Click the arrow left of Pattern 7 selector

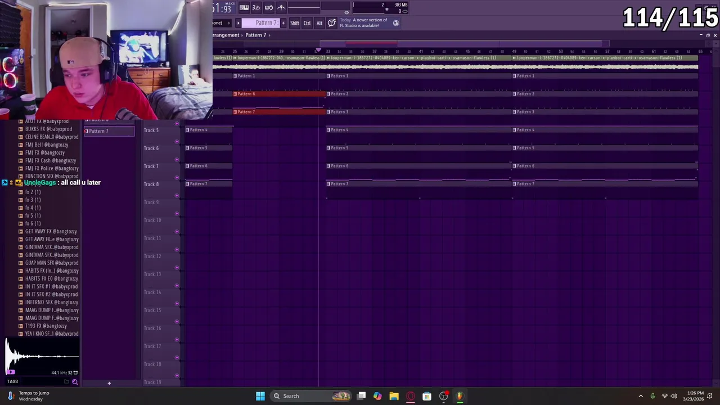(x=238, y=23)
